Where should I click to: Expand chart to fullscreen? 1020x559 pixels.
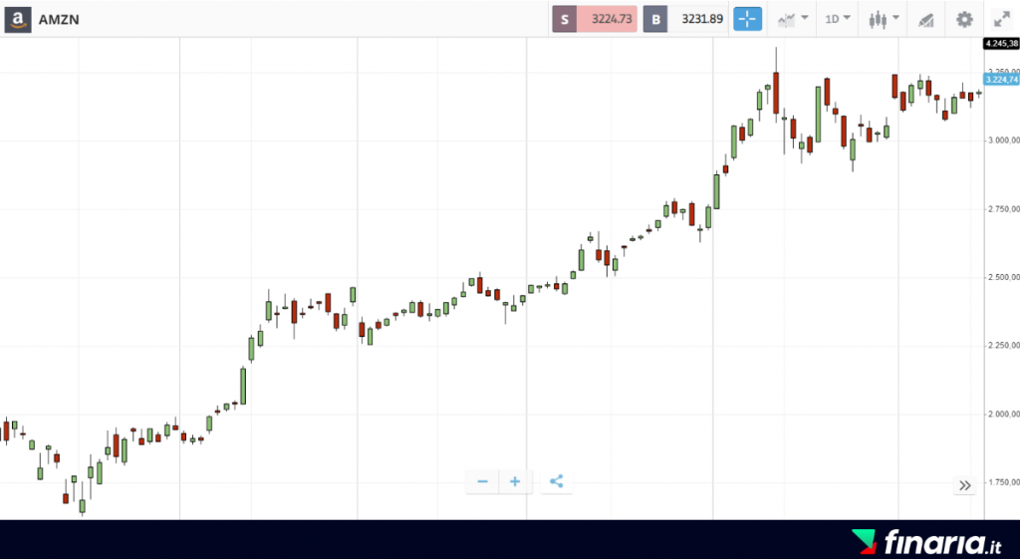[x=1002, y=20]
